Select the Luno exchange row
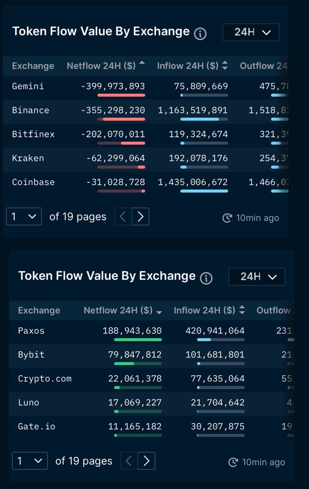309x489 pixels. (151, 403)
